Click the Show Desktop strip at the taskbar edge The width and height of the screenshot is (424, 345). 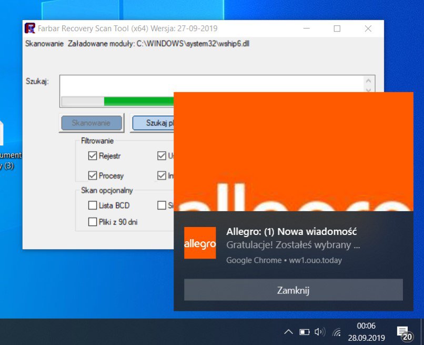422,332
